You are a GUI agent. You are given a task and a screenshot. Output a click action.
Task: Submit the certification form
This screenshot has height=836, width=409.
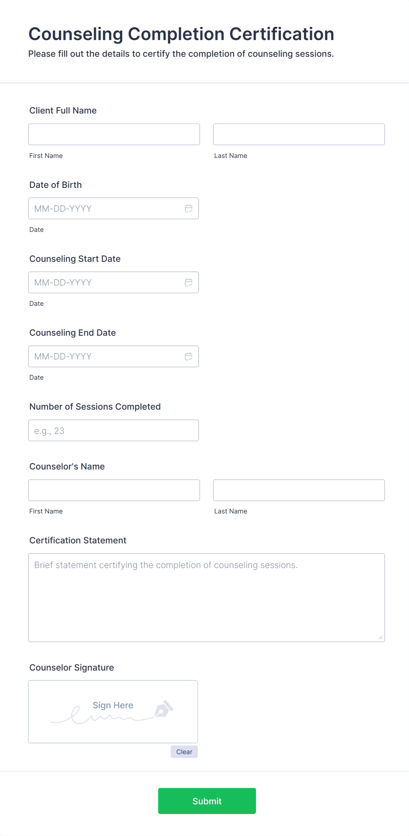[207, 801]
